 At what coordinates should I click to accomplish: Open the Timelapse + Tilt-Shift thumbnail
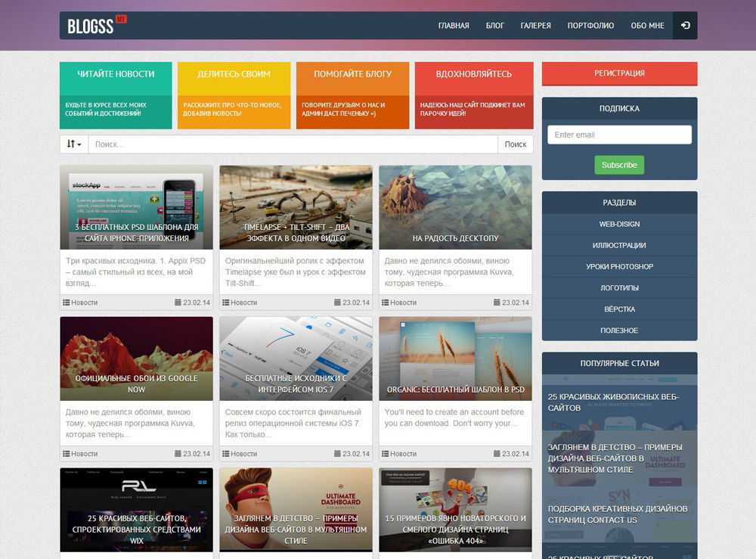[x=296, y=207]
